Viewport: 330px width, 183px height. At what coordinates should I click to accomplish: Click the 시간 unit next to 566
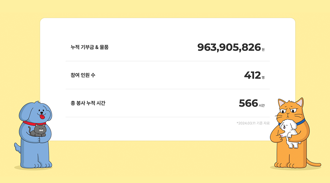[262, 105]
